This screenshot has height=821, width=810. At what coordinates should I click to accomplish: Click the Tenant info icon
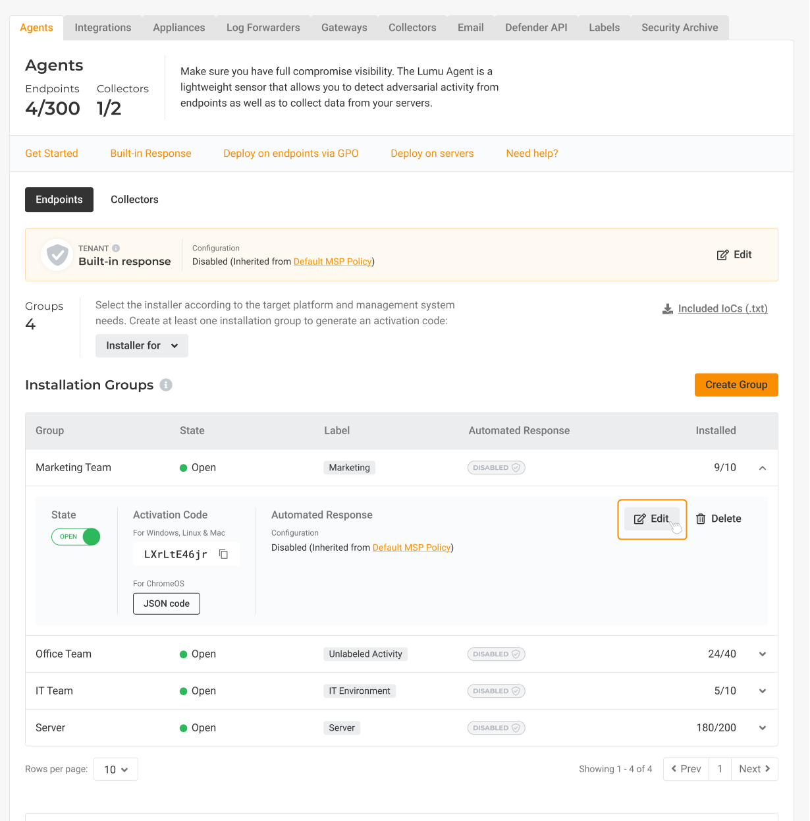coord(116,248)
